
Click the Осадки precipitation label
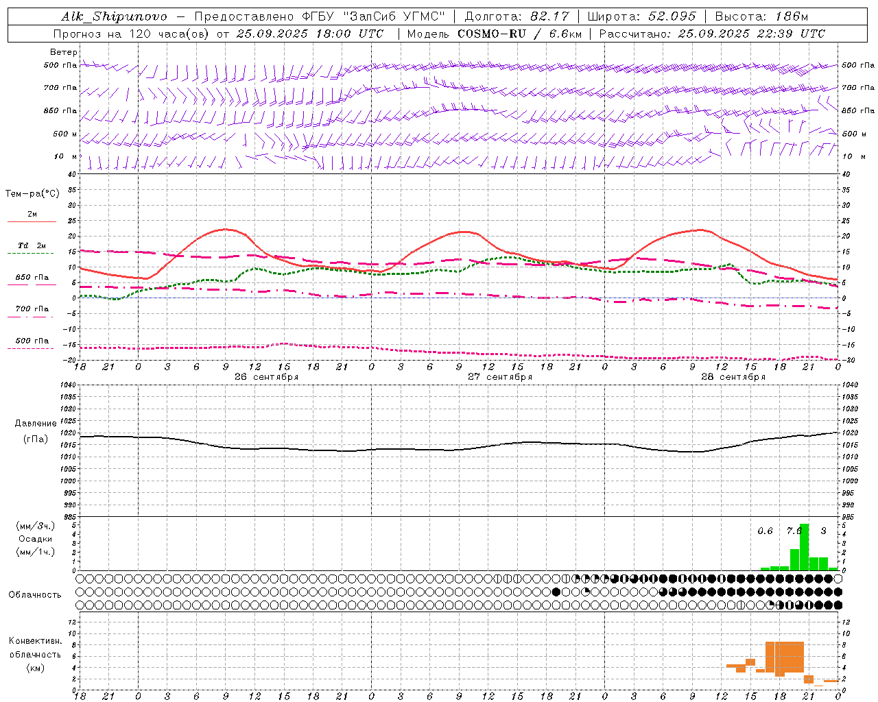point(35,539)
